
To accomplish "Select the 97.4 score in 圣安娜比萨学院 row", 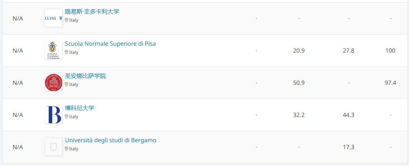I will [x=390, y=83].
